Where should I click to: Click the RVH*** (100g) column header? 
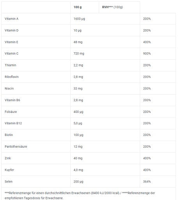(x=112, y=7)
